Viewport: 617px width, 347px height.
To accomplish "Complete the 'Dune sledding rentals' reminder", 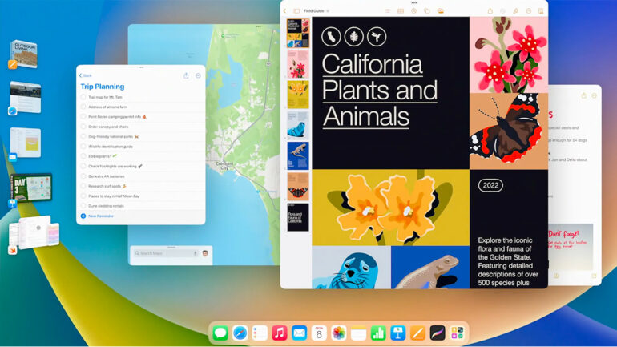I will pos(83,206).
